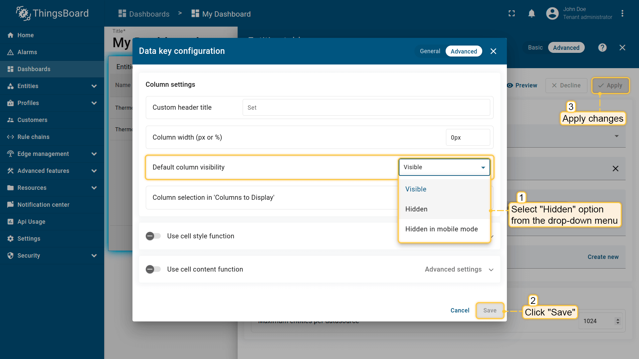Enable Use cell content function toggle
Viewport: 639px width, 359px height.
coord(153,269)
